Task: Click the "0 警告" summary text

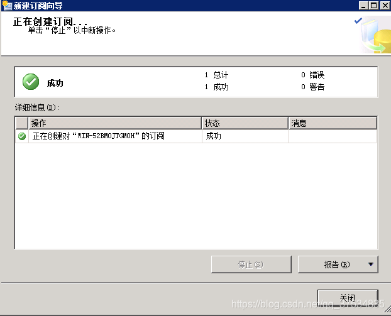Action: click(312, 87)
